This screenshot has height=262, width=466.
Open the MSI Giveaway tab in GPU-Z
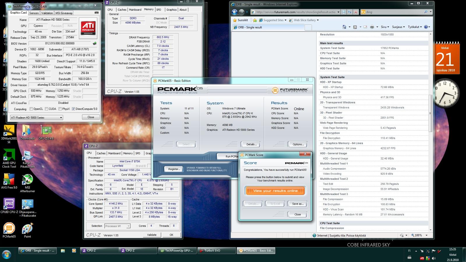point(64,13)
